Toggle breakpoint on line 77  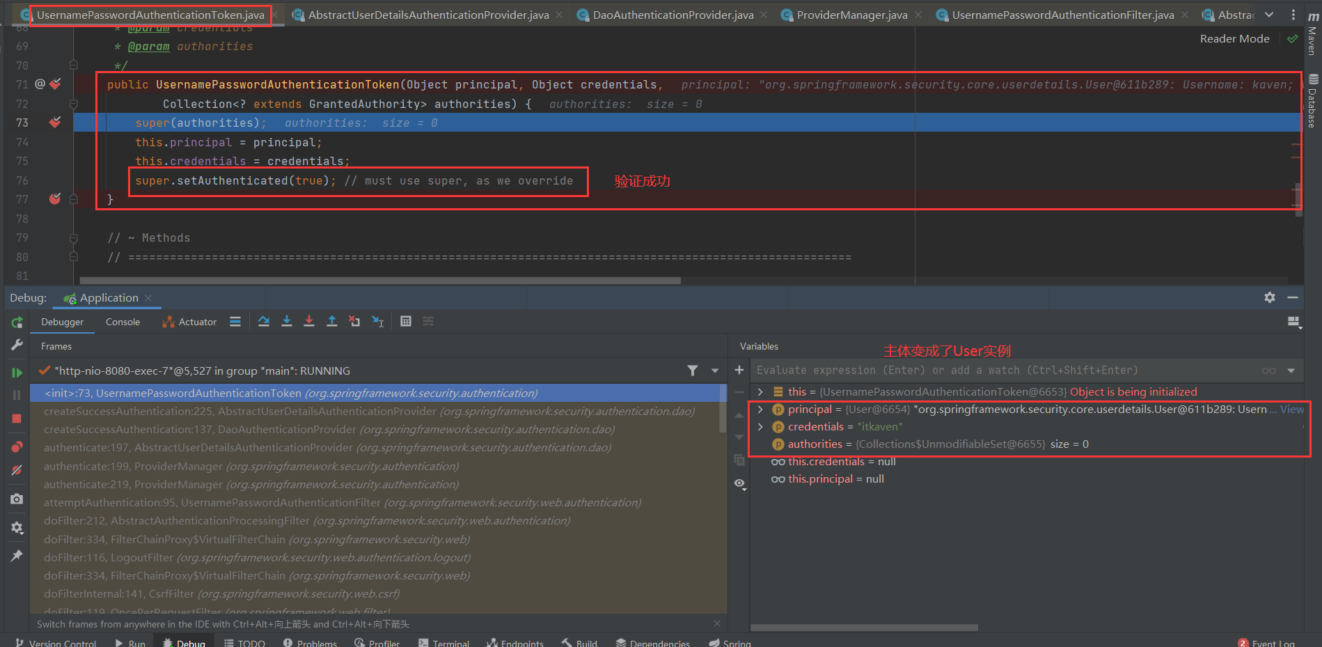(55, 199)
